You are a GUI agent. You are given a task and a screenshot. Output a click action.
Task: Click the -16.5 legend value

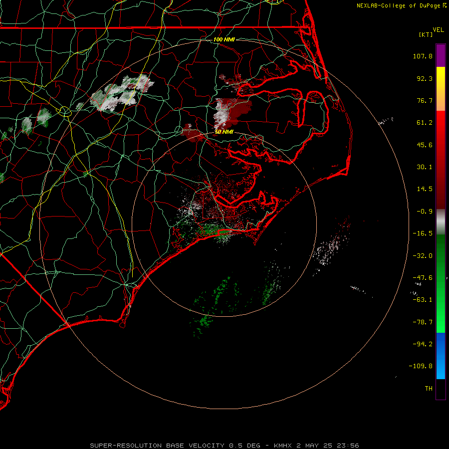pyautogui.click(x=423, y=233)
